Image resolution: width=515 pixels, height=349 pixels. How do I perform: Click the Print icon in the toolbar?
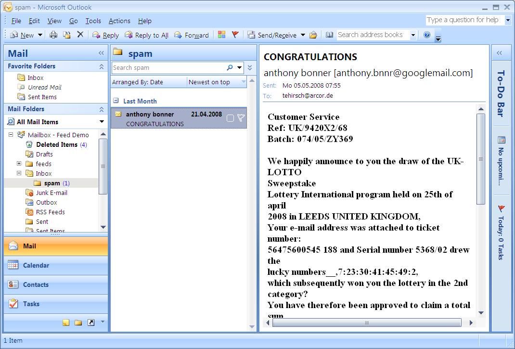53,35
